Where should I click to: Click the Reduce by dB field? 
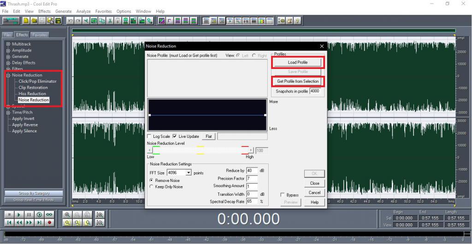click(252, 170)
